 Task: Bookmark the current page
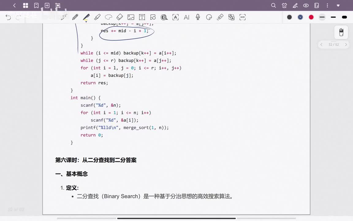coord(36,6)
